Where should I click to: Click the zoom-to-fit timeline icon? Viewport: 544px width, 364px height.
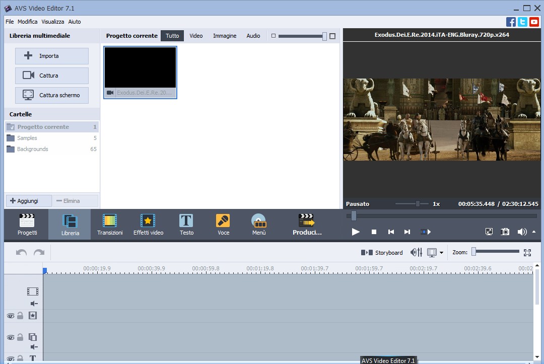[527, 253]
